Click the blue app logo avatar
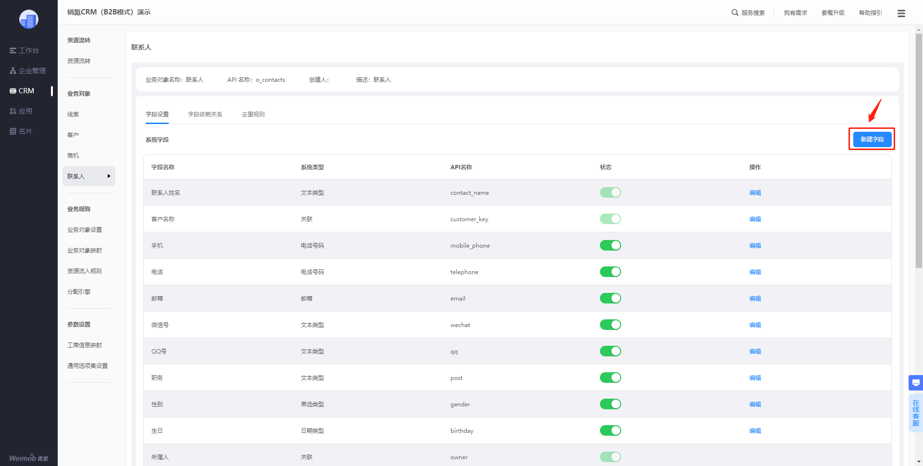This screenshot has width=923, height=466. 29,19
